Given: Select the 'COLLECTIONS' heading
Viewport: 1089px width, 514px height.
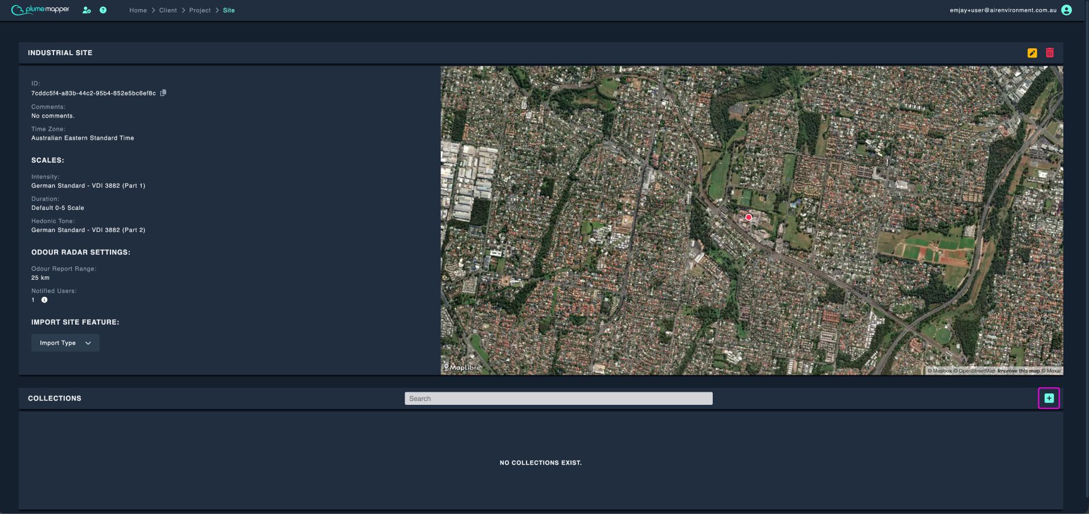Looking at the screenshot, I should coord(55,399).
